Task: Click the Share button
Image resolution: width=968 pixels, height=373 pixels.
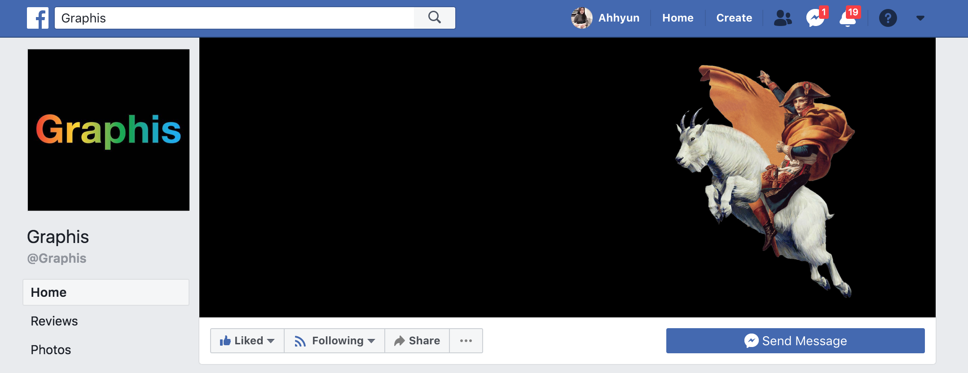Action: pyautogui.click(x=417, y=341)
